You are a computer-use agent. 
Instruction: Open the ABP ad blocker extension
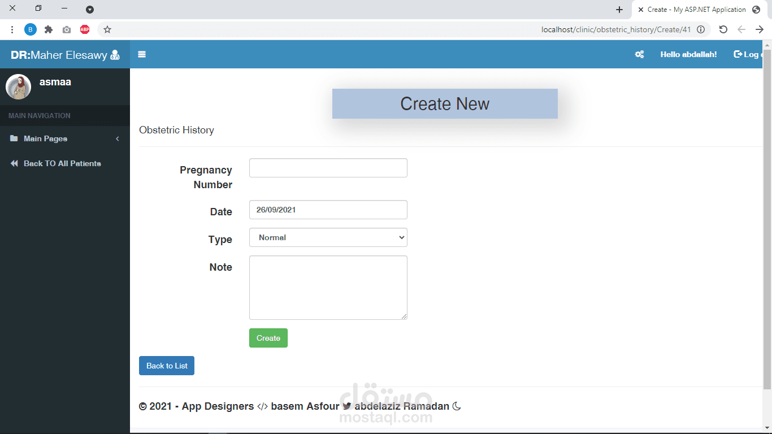click(x=85, y=29)
